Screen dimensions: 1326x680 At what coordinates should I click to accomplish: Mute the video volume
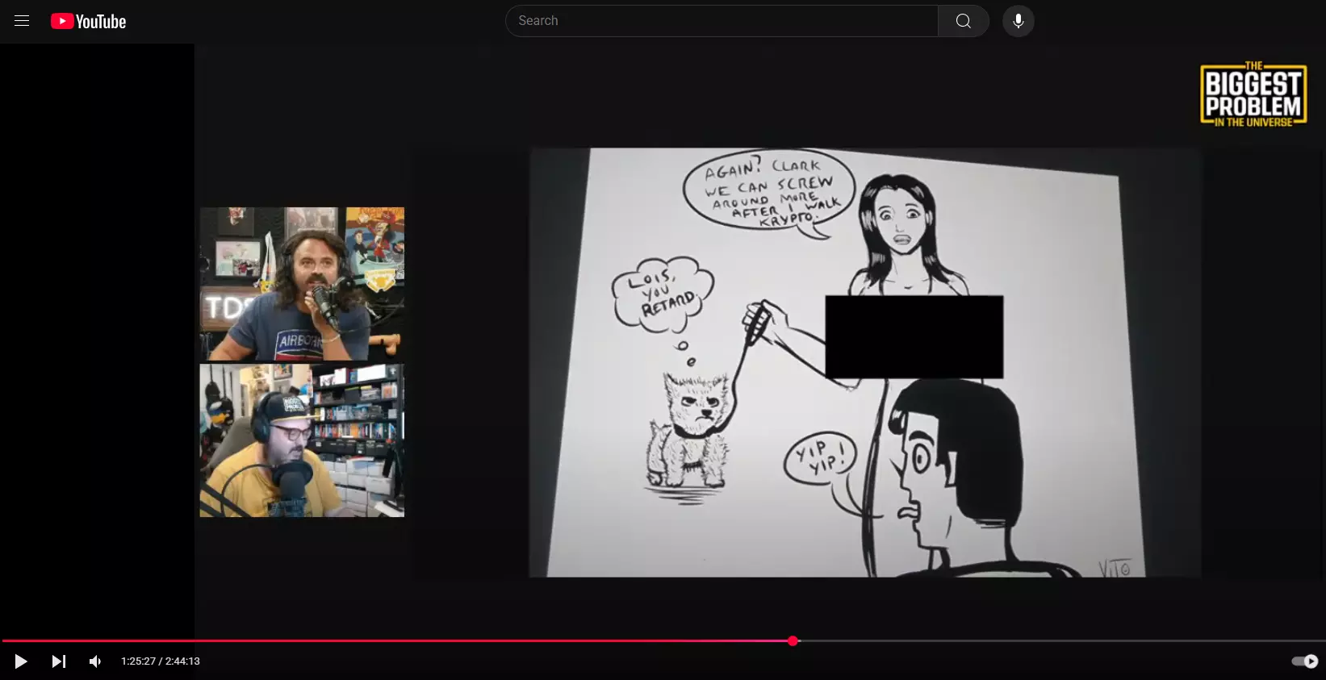pos(95,661)
